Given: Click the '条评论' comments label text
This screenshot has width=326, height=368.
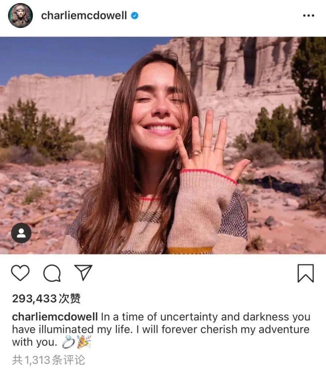Looking at the screenshot, I should [69, 360].
